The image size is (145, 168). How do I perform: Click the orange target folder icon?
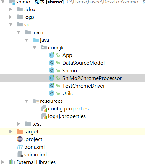(x=20, y=132)
